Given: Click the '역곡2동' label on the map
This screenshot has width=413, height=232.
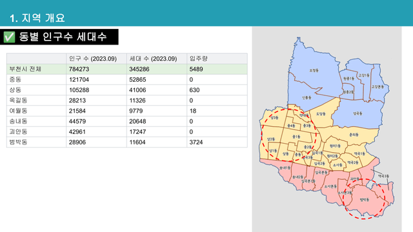Looking at the screenshot, I should pyautogui.click(x=353, y=162).
